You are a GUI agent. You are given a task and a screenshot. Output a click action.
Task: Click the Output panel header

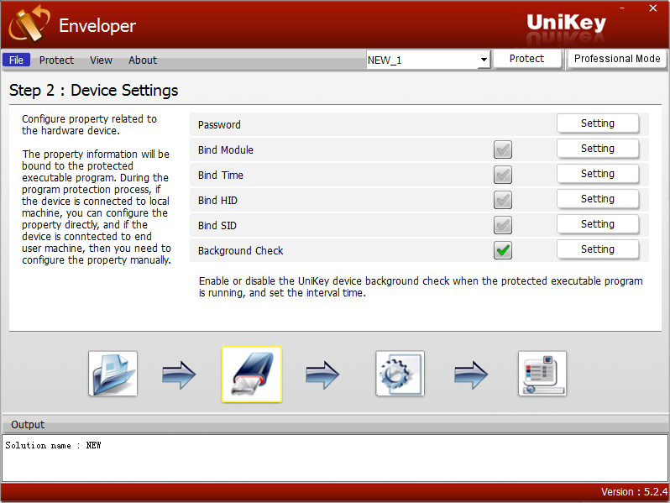(x=335, y=424)
